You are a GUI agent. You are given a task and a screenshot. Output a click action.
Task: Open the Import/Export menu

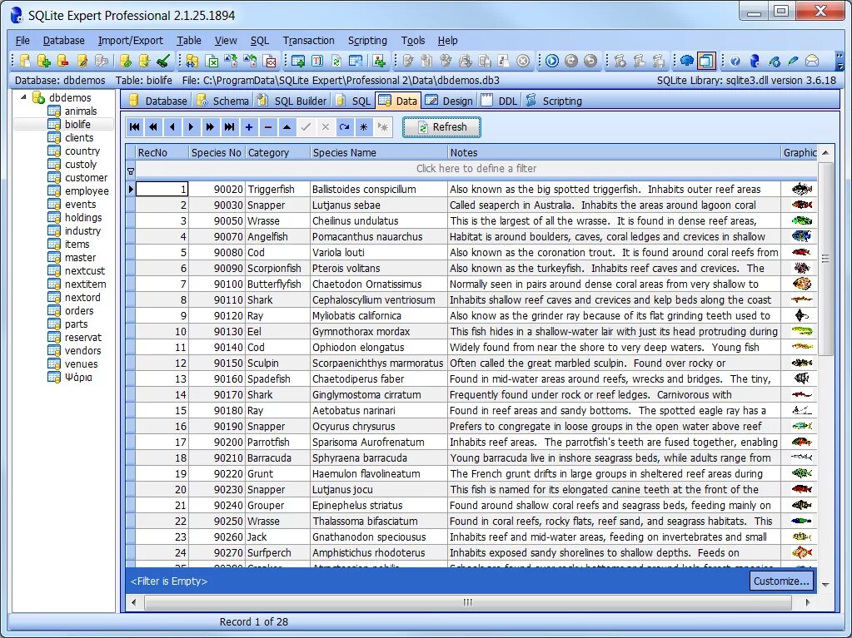tap(131, 41)
